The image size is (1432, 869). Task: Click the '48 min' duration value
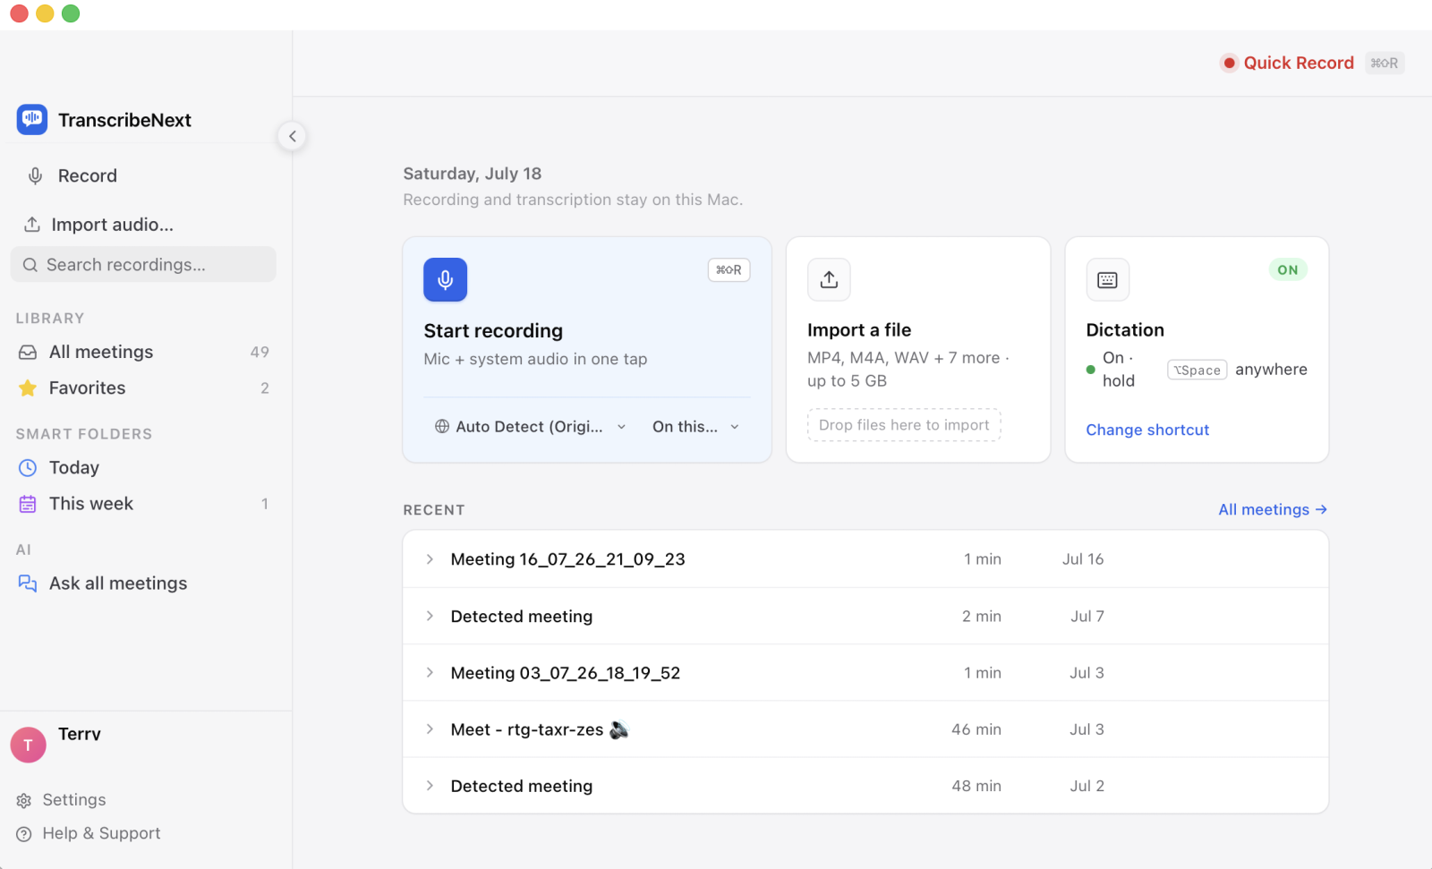[976, 786]
